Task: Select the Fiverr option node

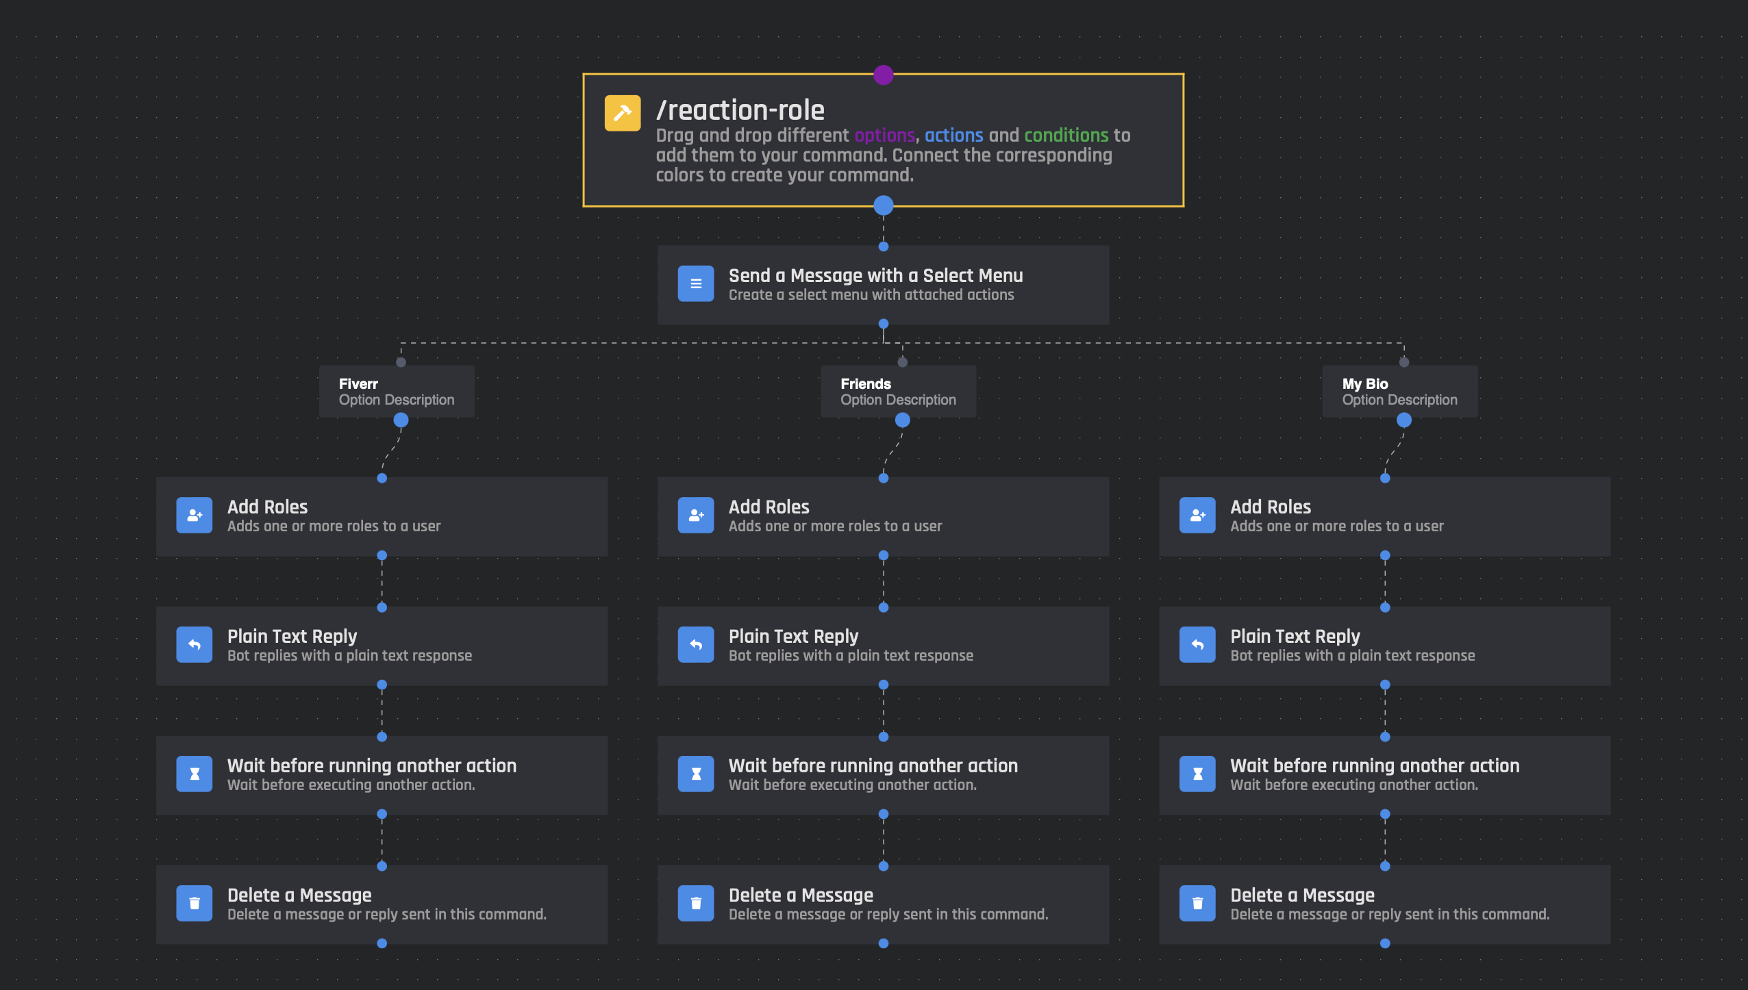Action: (397, 392)
